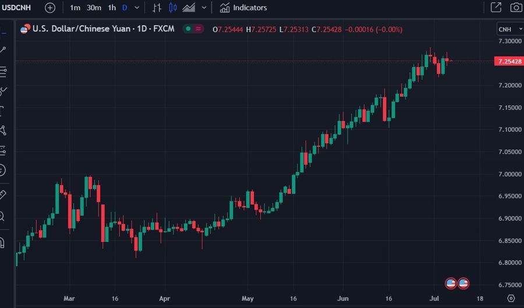
Task: Take a chart snapshot with camera icon
Action: 516,8
